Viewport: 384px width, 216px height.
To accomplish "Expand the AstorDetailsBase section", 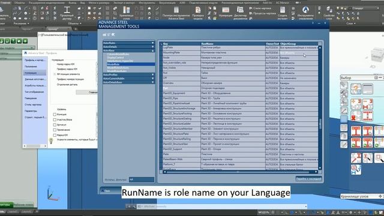I will 129,82.
